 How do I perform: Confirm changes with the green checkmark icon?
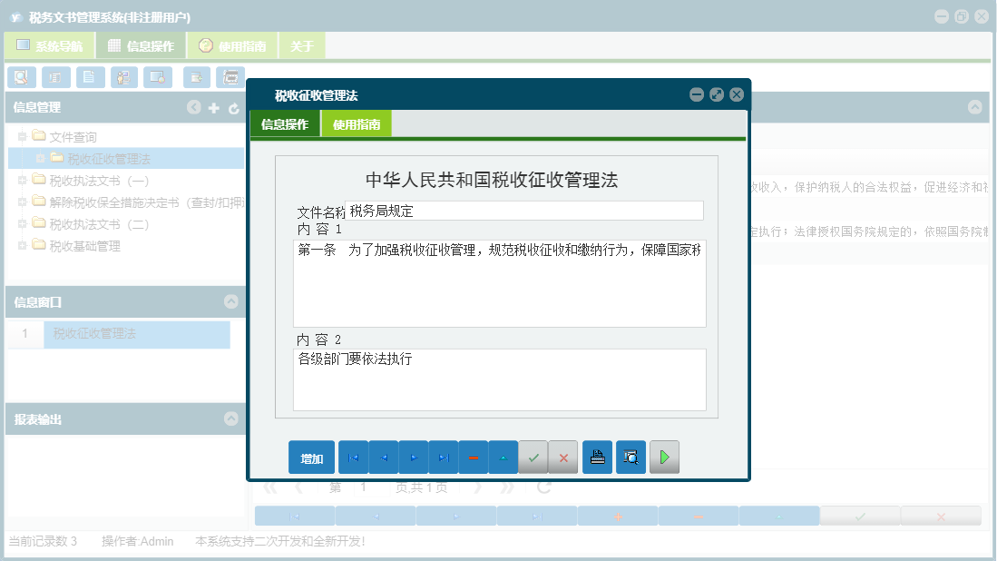tap(533, 457)
